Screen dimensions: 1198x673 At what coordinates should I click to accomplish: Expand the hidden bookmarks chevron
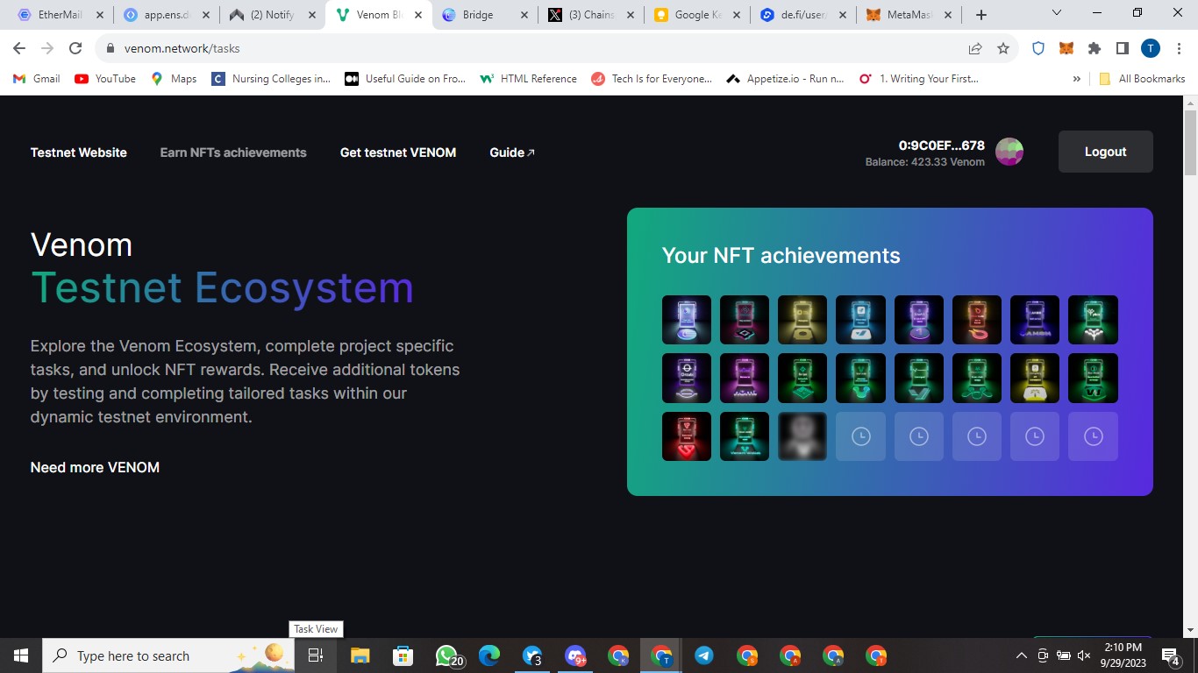[x=1076, y=79]
